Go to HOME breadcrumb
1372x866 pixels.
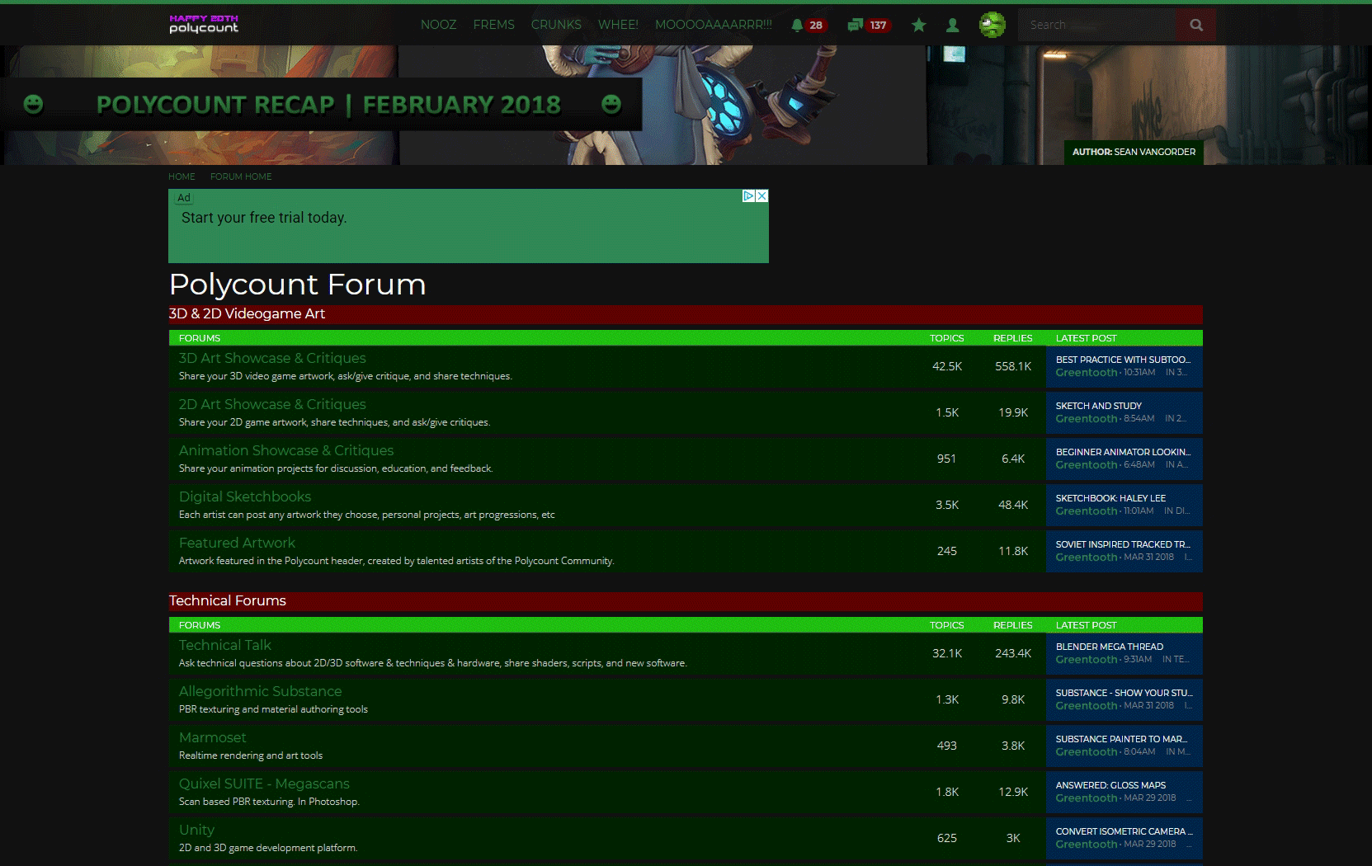click(182, 176)
